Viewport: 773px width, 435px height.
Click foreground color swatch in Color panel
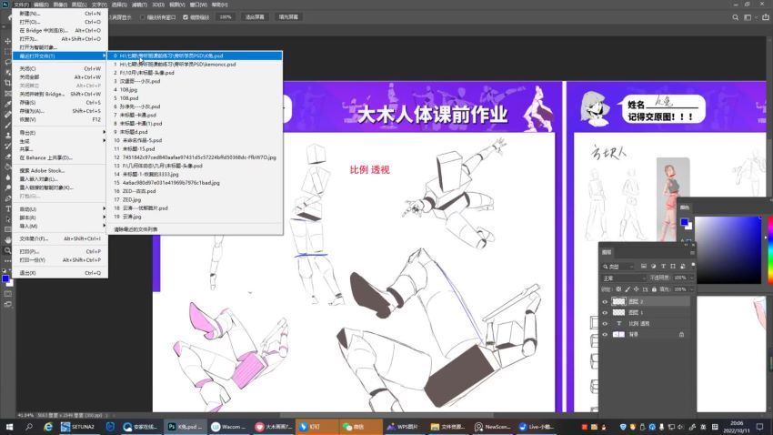click(684, 222)
